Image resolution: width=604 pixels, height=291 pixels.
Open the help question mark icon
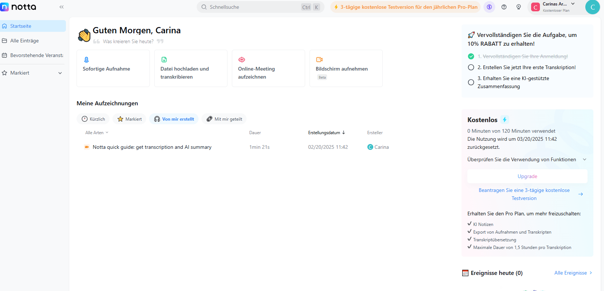tap(504, 7)
